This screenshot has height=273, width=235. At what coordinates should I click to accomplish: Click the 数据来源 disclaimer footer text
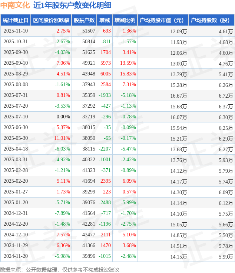click(60, 269)
